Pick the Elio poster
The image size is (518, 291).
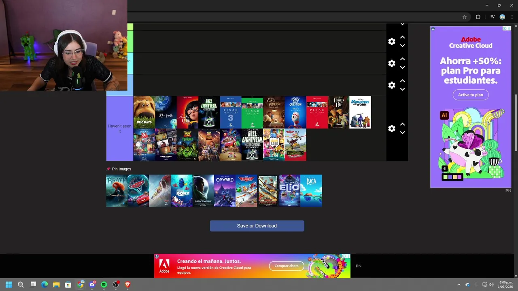coord(289,191)
